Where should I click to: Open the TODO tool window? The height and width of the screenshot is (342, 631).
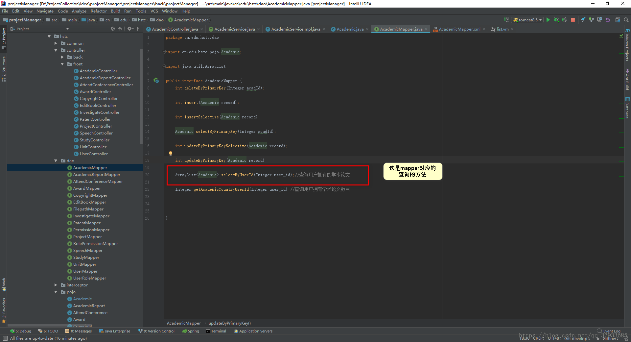[x=48, y=331]
